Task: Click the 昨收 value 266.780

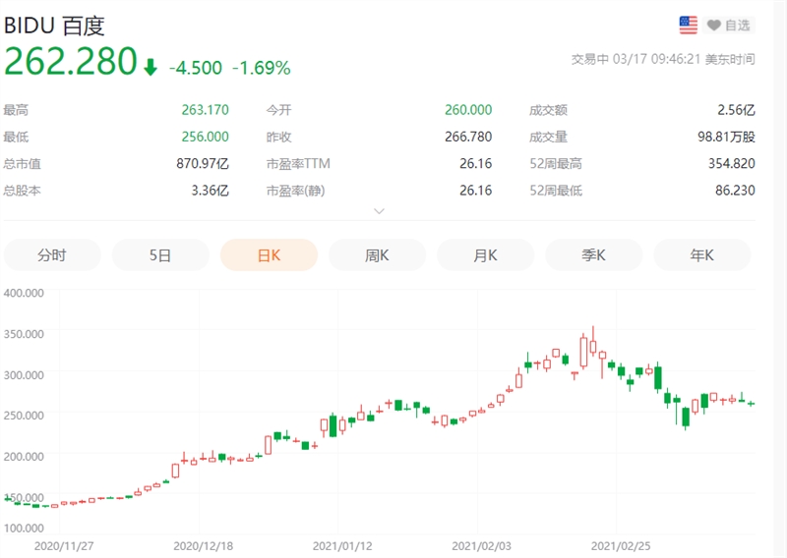Action: coord(468,137)
